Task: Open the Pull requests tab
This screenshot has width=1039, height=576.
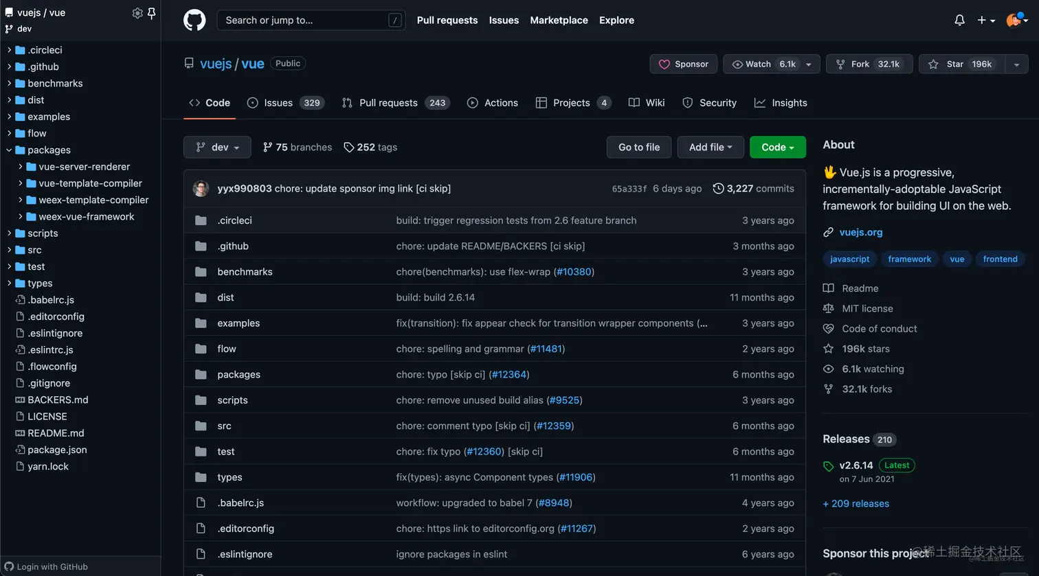Action: tap(396, 103)
